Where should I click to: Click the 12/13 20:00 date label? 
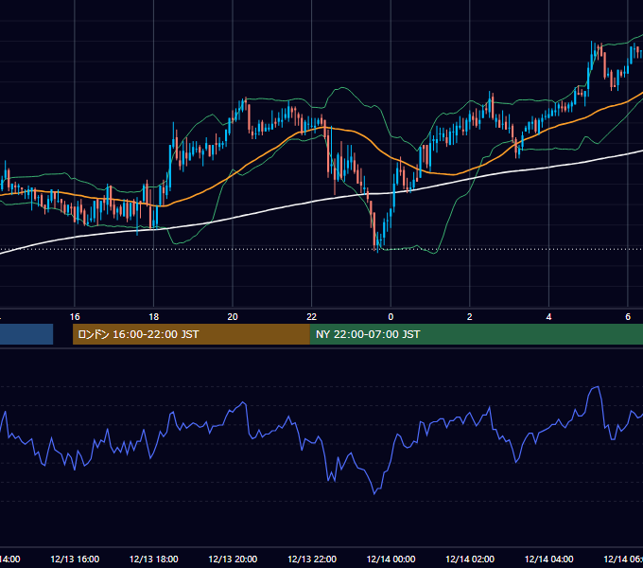233,559
